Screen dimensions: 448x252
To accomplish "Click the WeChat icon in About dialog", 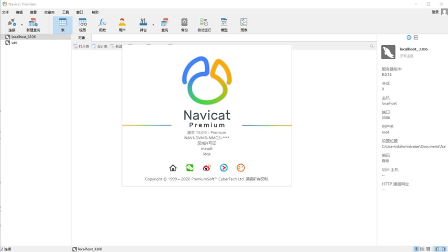I will coord(190,168).
